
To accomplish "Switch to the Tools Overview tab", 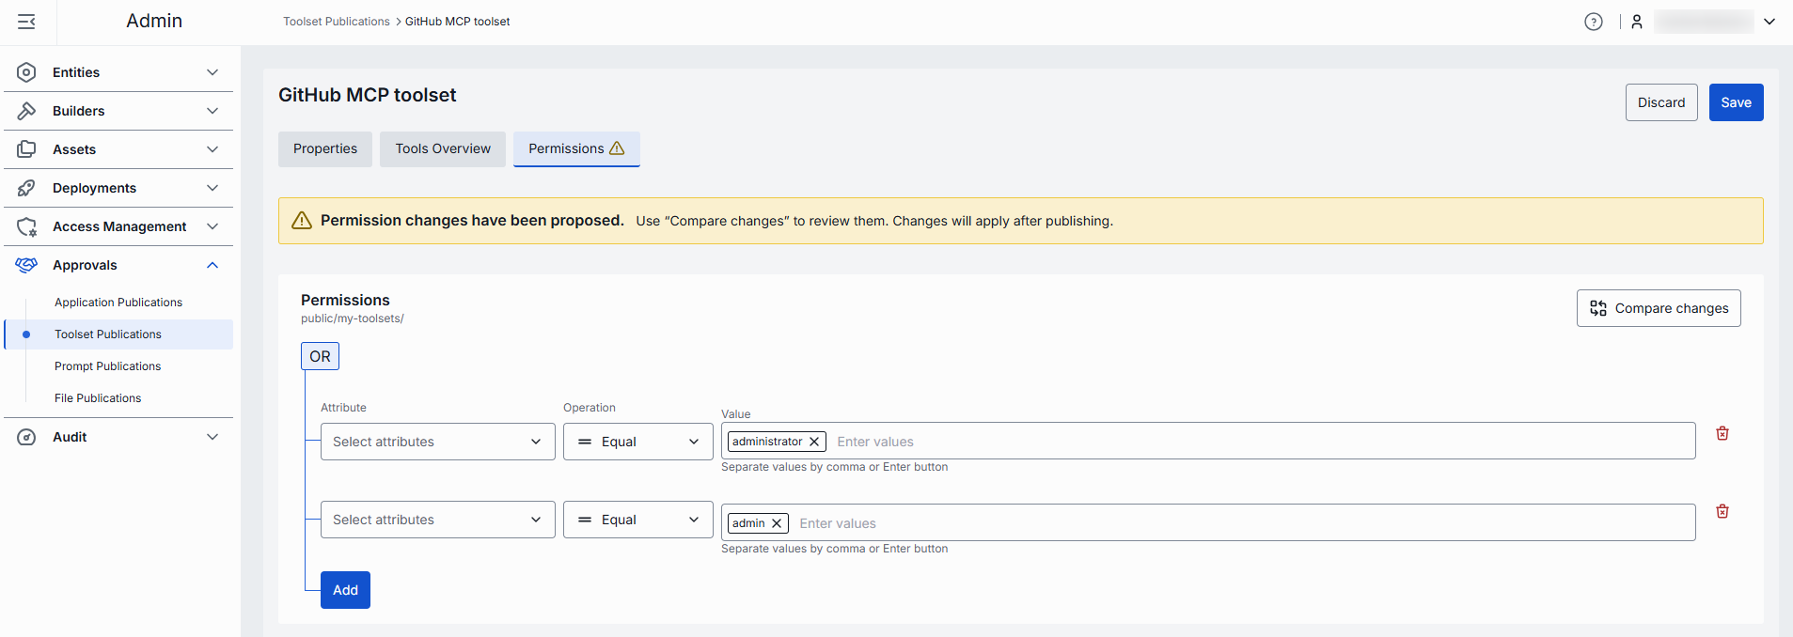I will click(443, 148).
